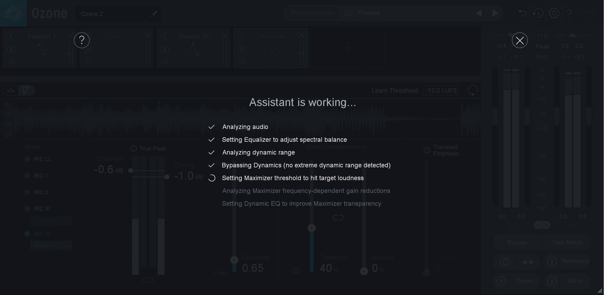Solo the Maximizer module
Screen dimensions: 604x295
(x=242, y=50)
